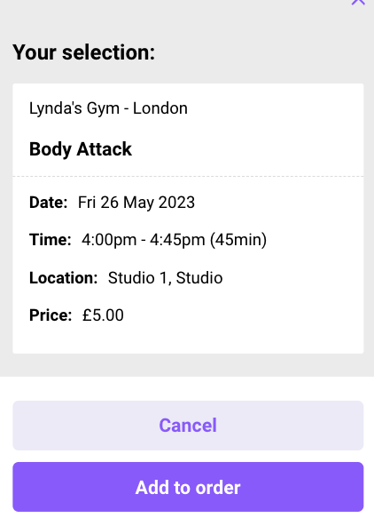
Task: Click the Time label
Action: point(51,240)
